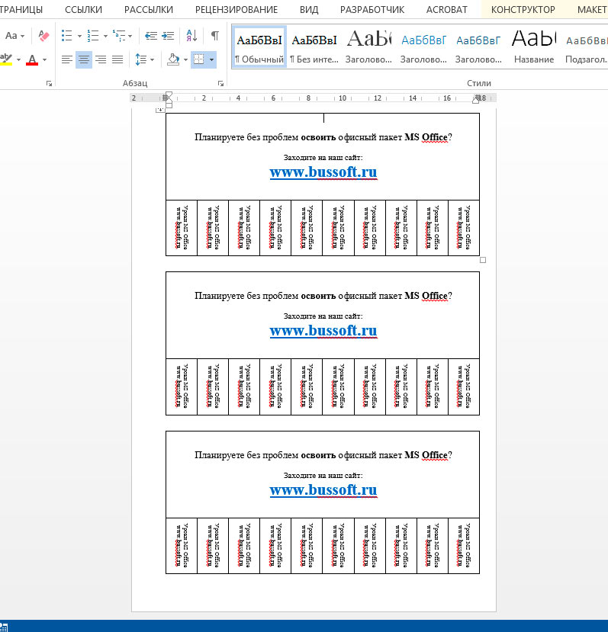This screenshot has height=632, width=608.
Task: Switch to РЕЦЕНЗИРОВАНИЕ tab
Action: (236, 10)
